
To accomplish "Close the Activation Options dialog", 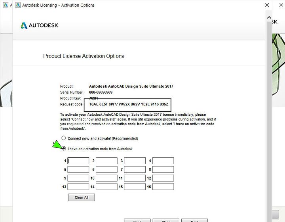I will coord(267,5).
